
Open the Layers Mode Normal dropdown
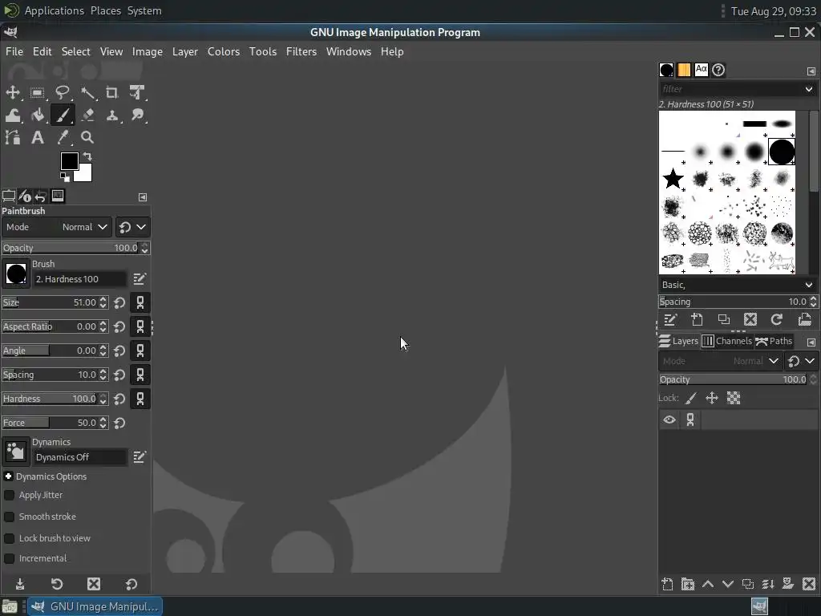(x=720, y=361)
